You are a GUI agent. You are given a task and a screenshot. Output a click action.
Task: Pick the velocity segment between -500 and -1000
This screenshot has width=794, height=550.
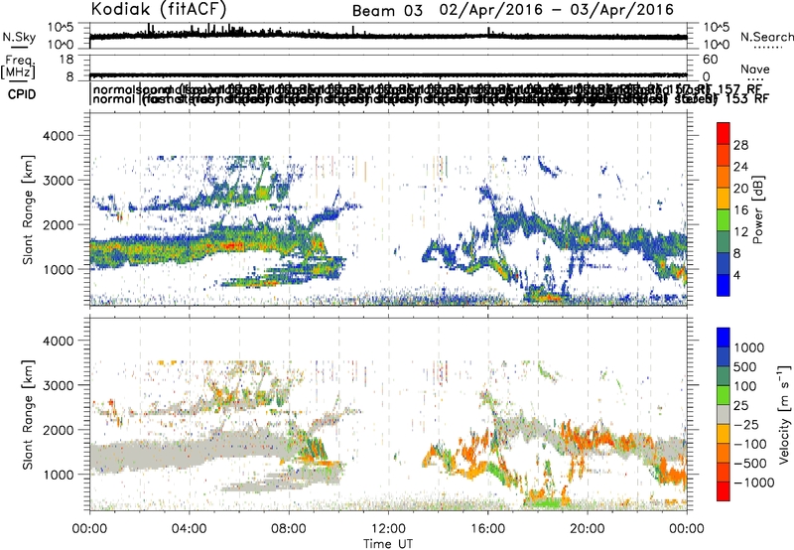724,473
